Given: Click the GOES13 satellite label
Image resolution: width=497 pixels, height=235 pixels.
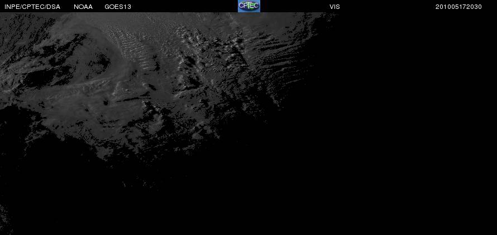Looking at the screenshot, I should pyautogui.click(x=118, y=7).
